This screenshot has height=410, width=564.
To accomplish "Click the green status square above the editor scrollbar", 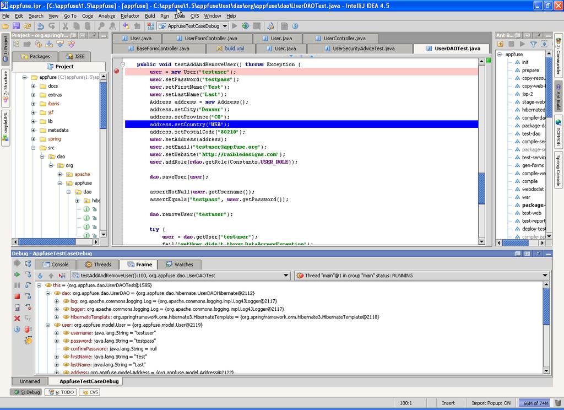I will click(x=489, y=61).
